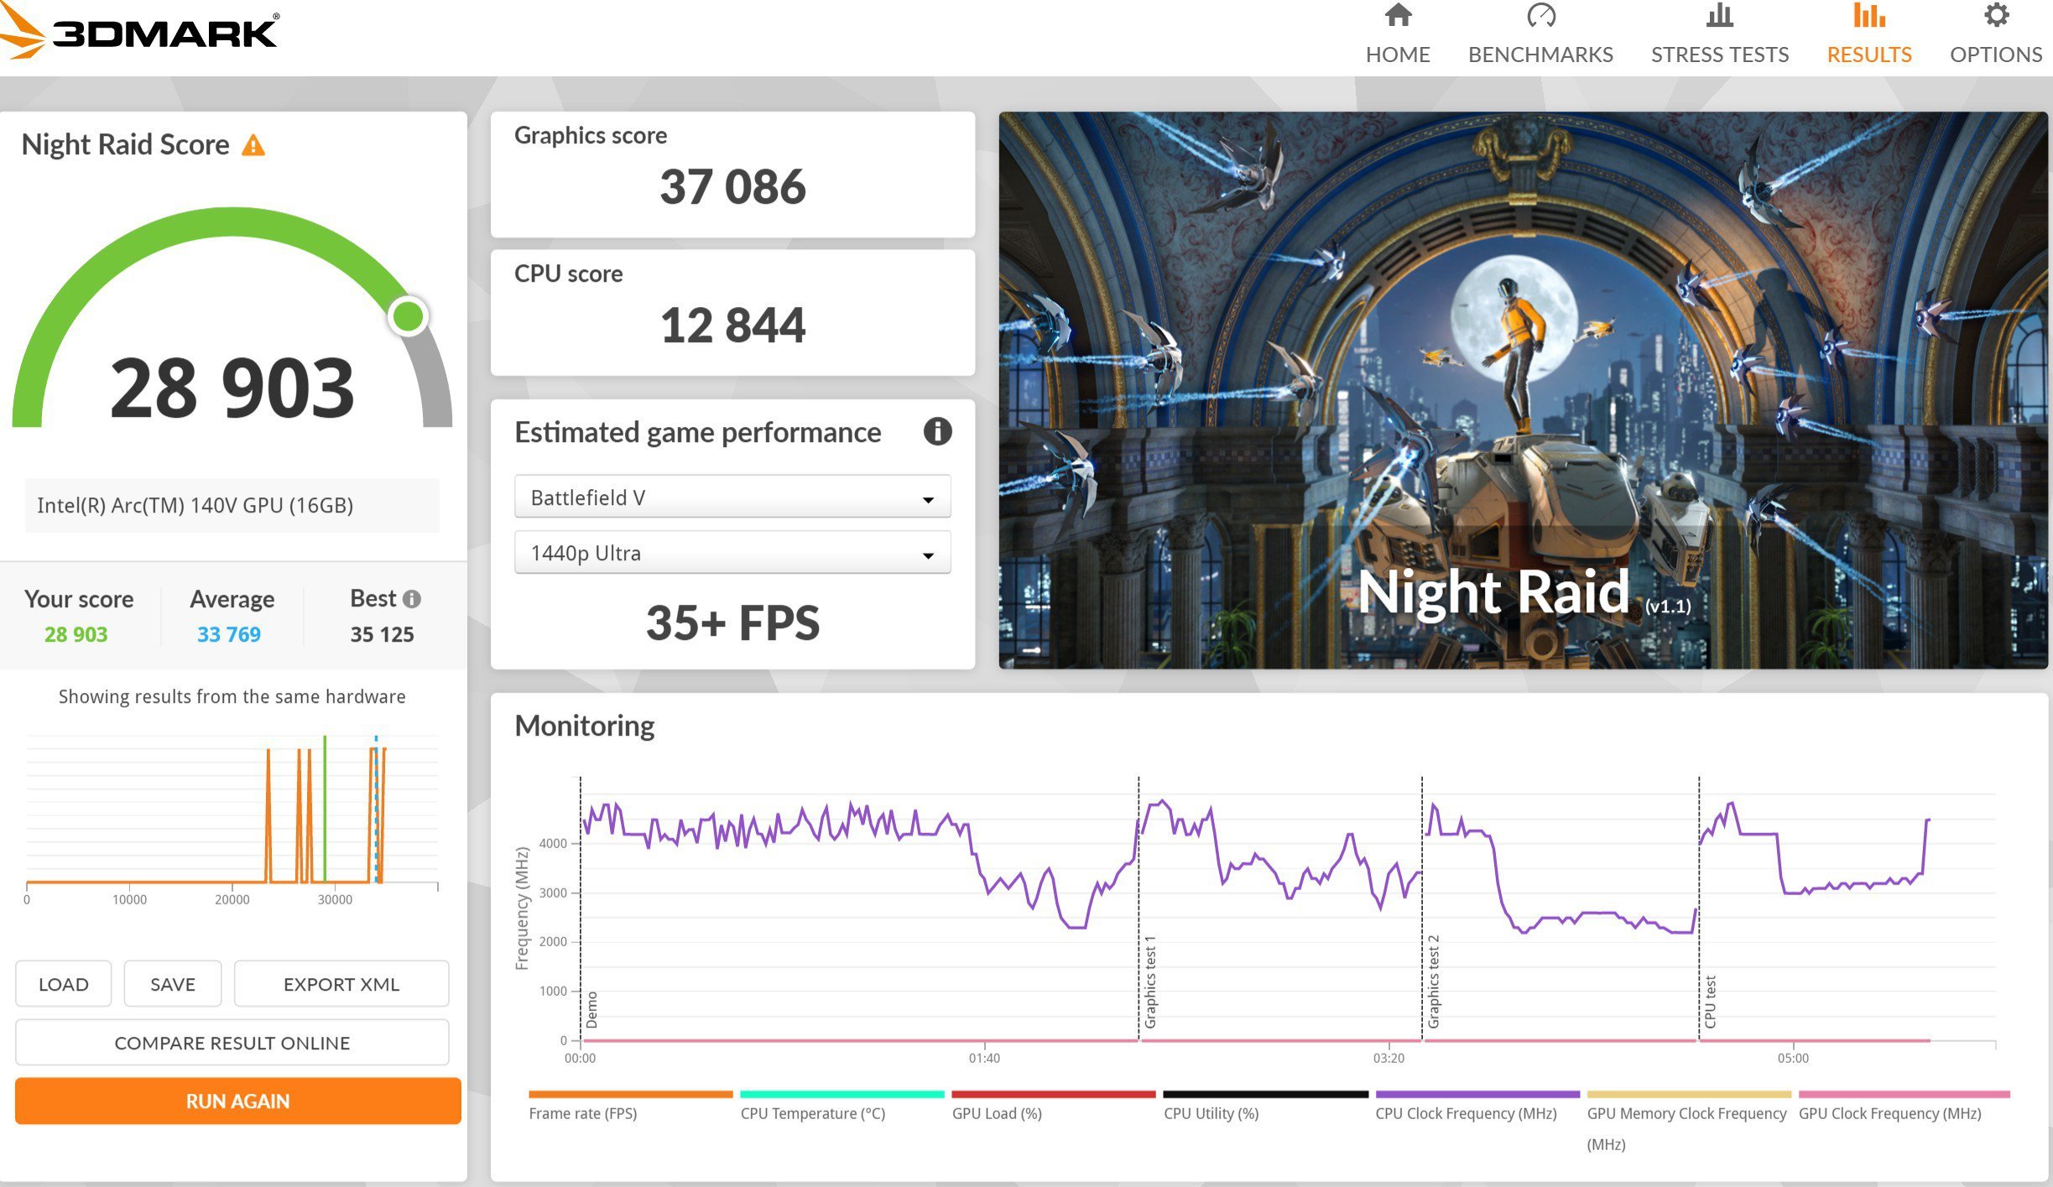Screen dimensions: 2053x1187
Task: Open the Benchmarks section icon
Action: [1539, 18]
